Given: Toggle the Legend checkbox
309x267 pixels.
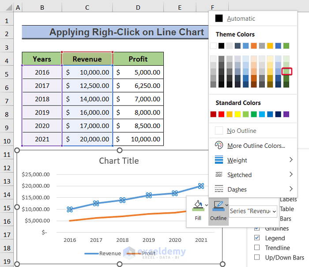Looking at the screenshot, I should (257, 237).
